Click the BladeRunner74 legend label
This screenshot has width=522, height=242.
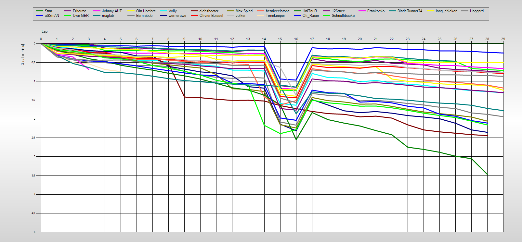coord(410,11)
